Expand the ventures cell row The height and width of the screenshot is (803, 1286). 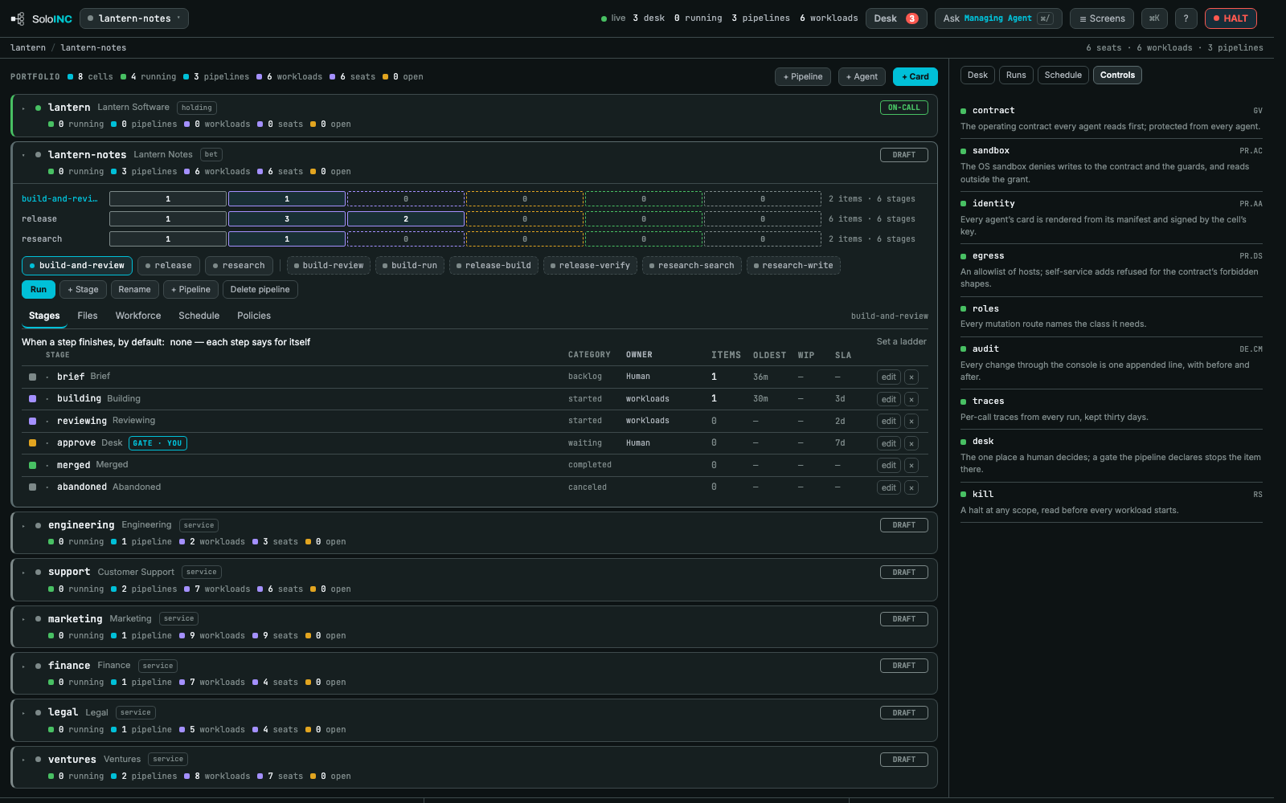click(24, 760)
